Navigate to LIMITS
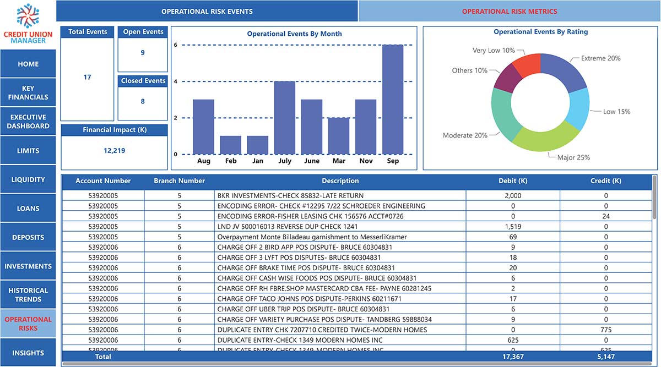Viewport: 661px width, 367px height. click(x=28, y=151)
